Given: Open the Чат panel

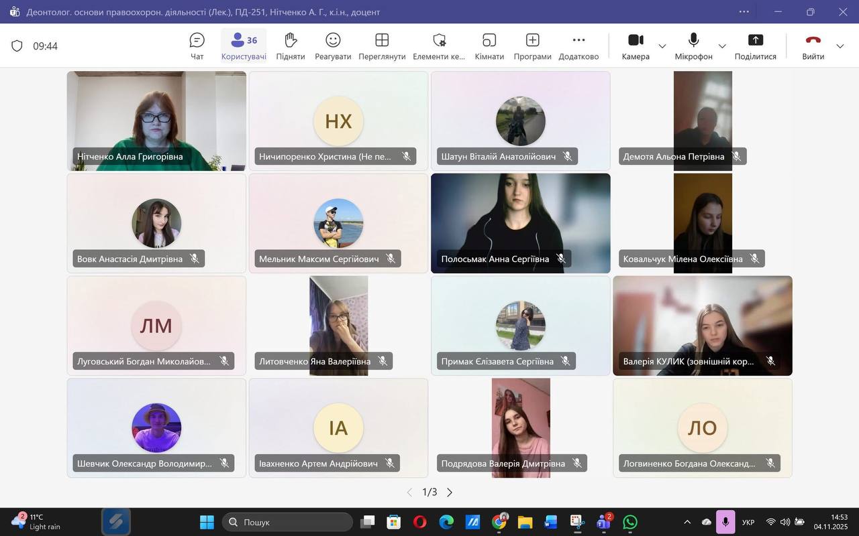Looking at the screenshot, I should [x=197, y=46].
